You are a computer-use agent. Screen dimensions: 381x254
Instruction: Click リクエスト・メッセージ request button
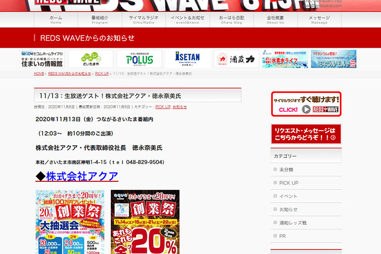point(306,134)
